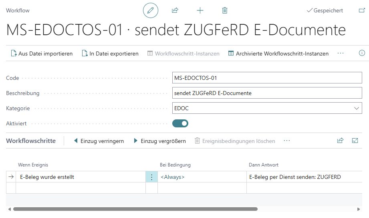Open row menu with three vertical dots

(x=151, y=177)
